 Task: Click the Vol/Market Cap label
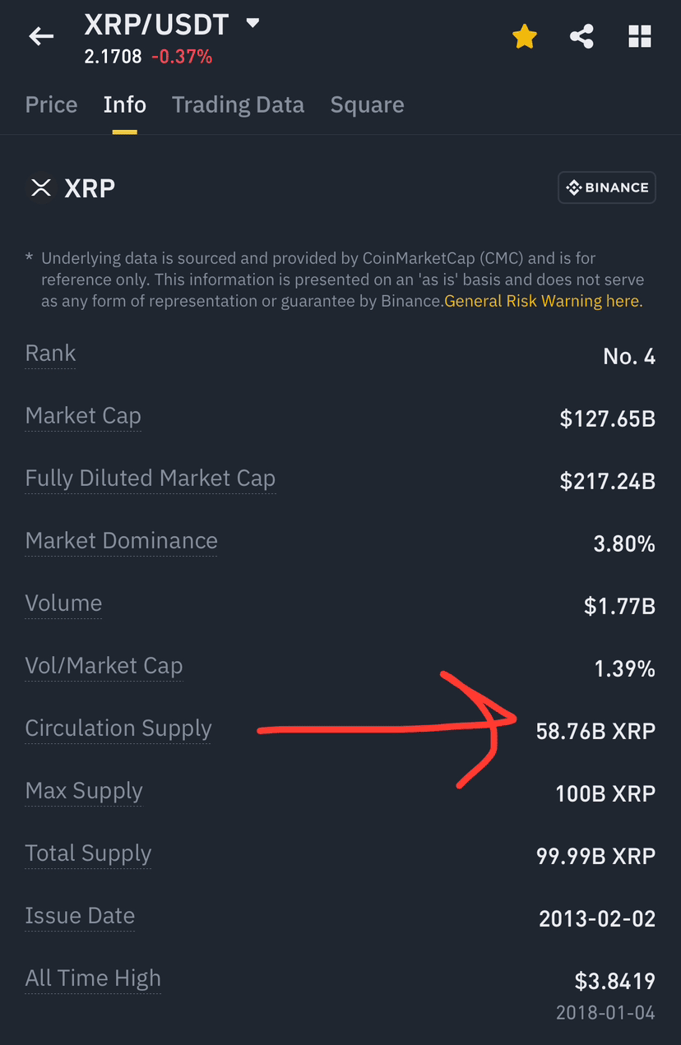(104, 666)
